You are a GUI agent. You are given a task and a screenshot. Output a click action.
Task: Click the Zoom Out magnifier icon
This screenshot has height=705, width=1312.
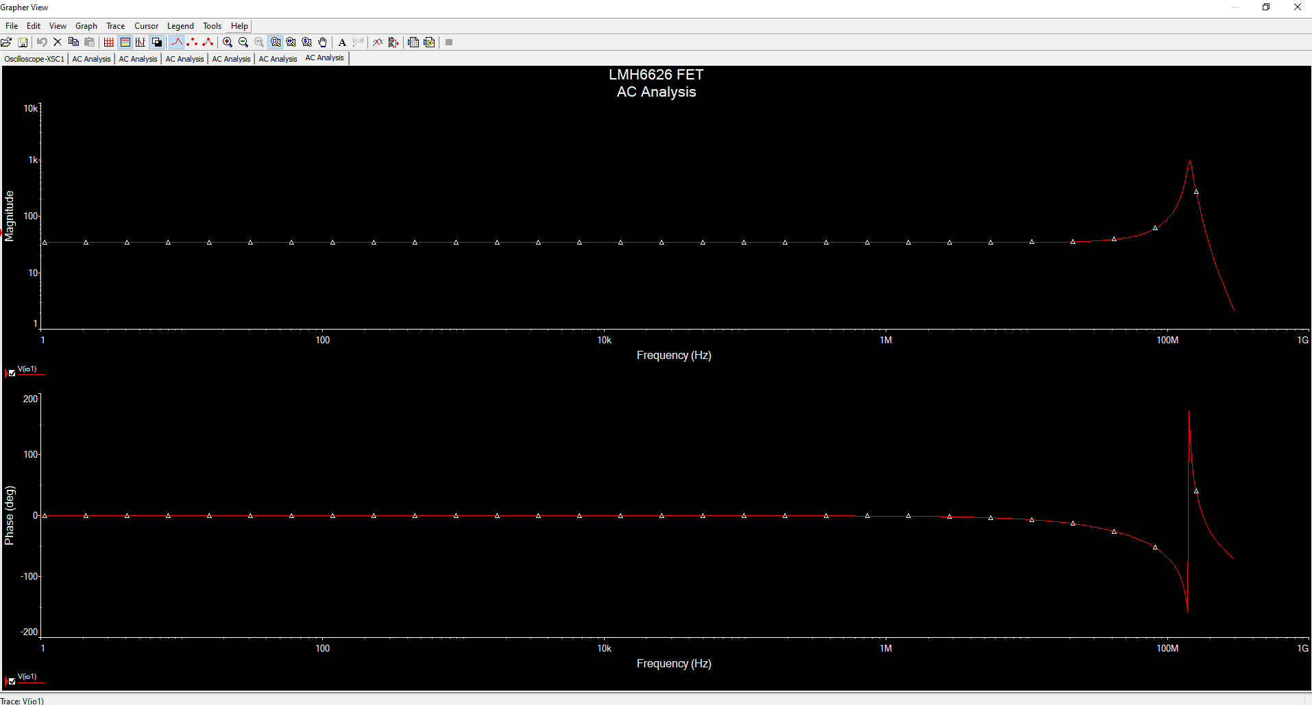tap(243, 42)
